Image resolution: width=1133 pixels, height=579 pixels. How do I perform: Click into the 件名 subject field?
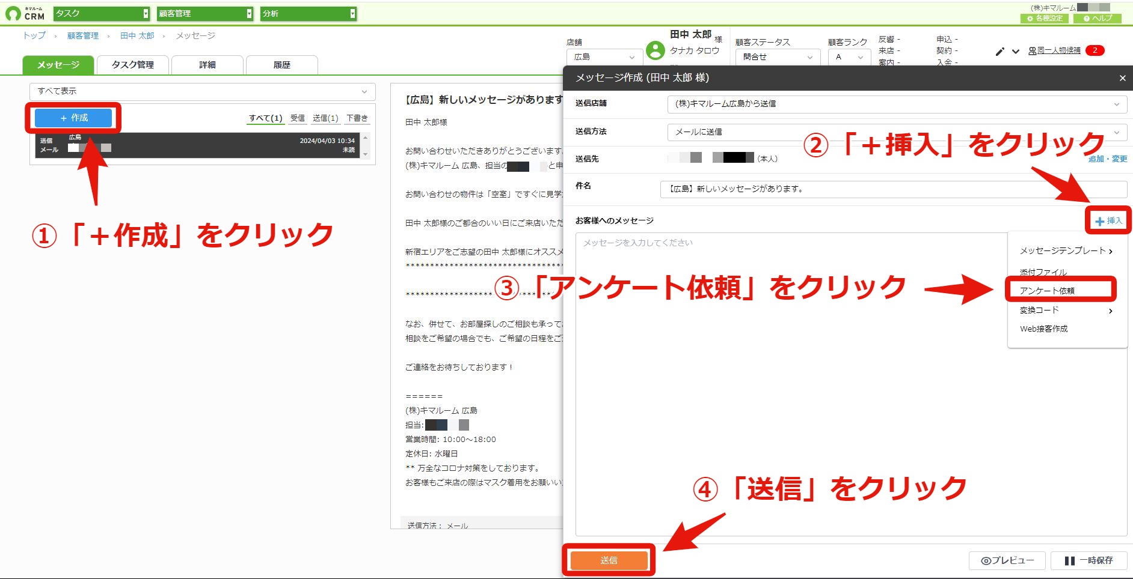click(894, 189)
